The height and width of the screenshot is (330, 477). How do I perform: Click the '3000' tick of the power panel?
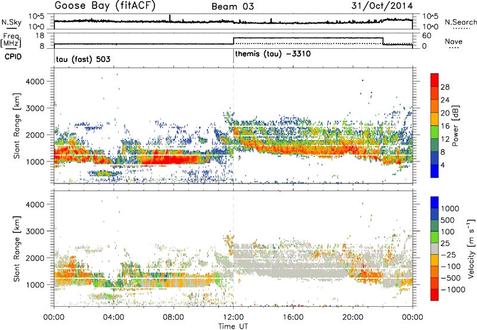35,108
